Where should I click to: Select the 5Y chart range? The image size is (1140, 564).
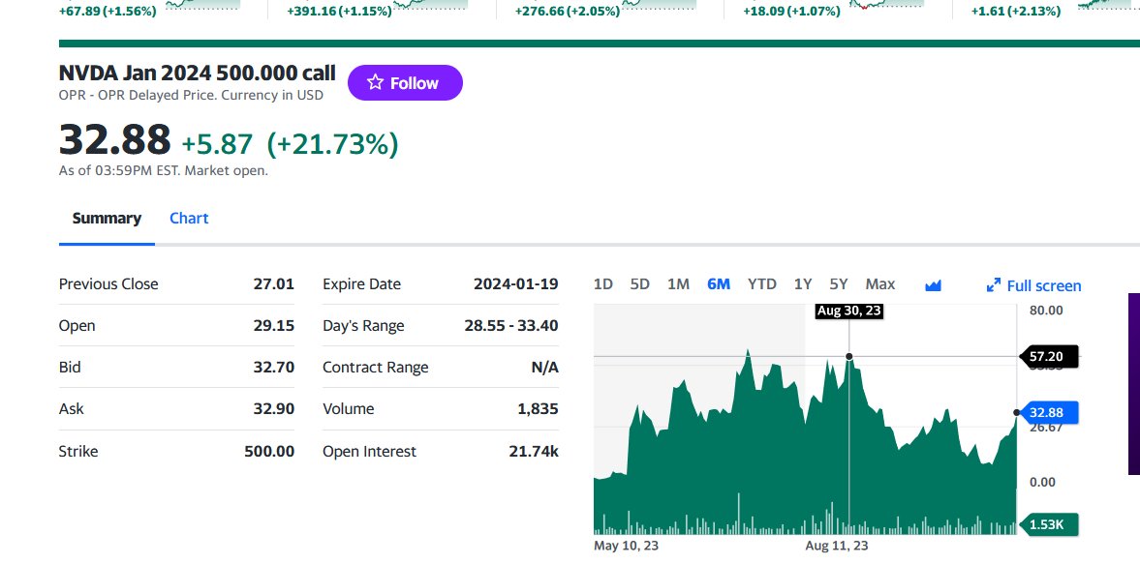(x=839, y=284)
